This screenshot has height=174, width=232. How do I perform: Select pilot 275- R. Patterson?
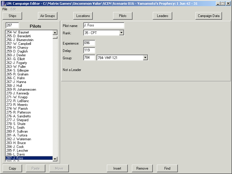(29, 112)
